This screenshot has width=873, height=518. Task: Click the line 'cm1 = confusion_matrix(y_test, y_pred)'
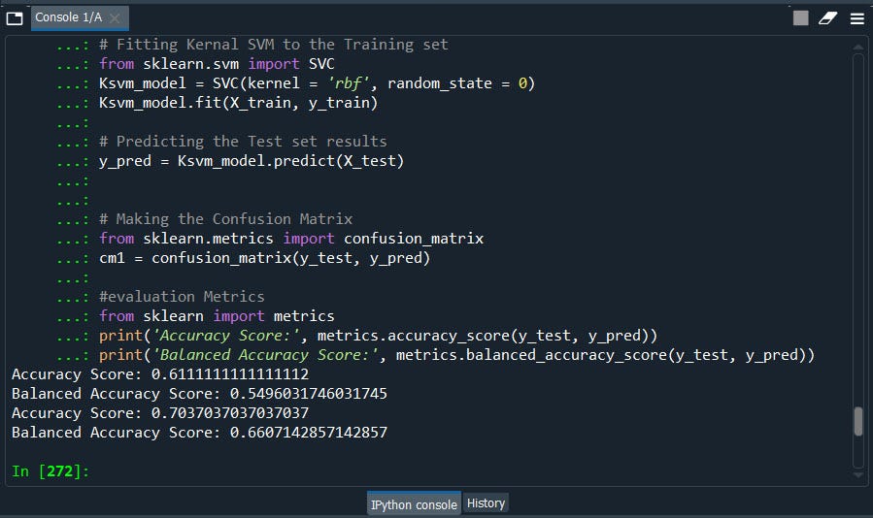[264, 258]
